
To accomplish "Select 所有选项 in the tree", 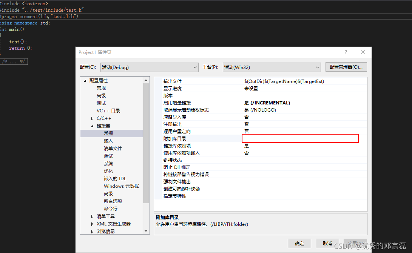I will [113, 201].
